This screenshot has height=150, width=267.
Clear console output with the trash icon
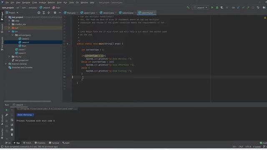coord(12,135)
